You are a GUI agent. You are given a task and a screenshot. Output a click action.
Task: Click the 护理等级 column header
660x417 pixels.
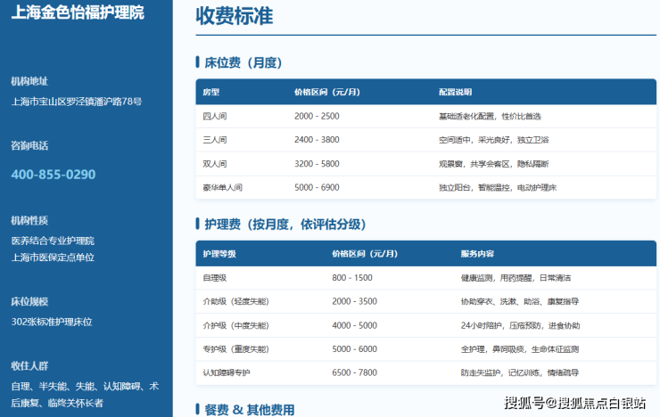click(219, 253)
